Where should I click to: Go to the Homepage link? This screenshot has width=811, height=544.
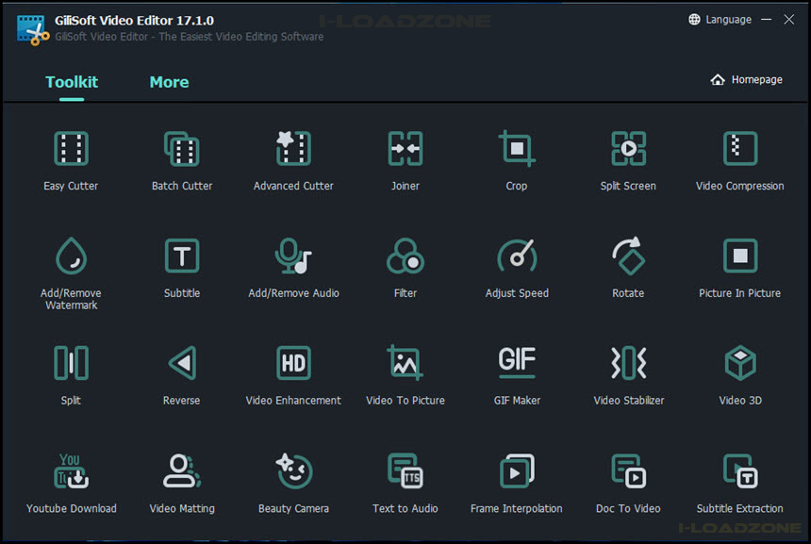tap(746, 79)
